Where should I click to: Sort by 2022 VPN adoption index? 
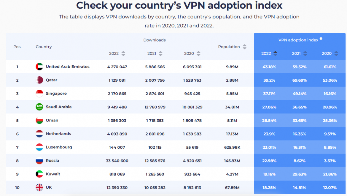pos(275,53)
